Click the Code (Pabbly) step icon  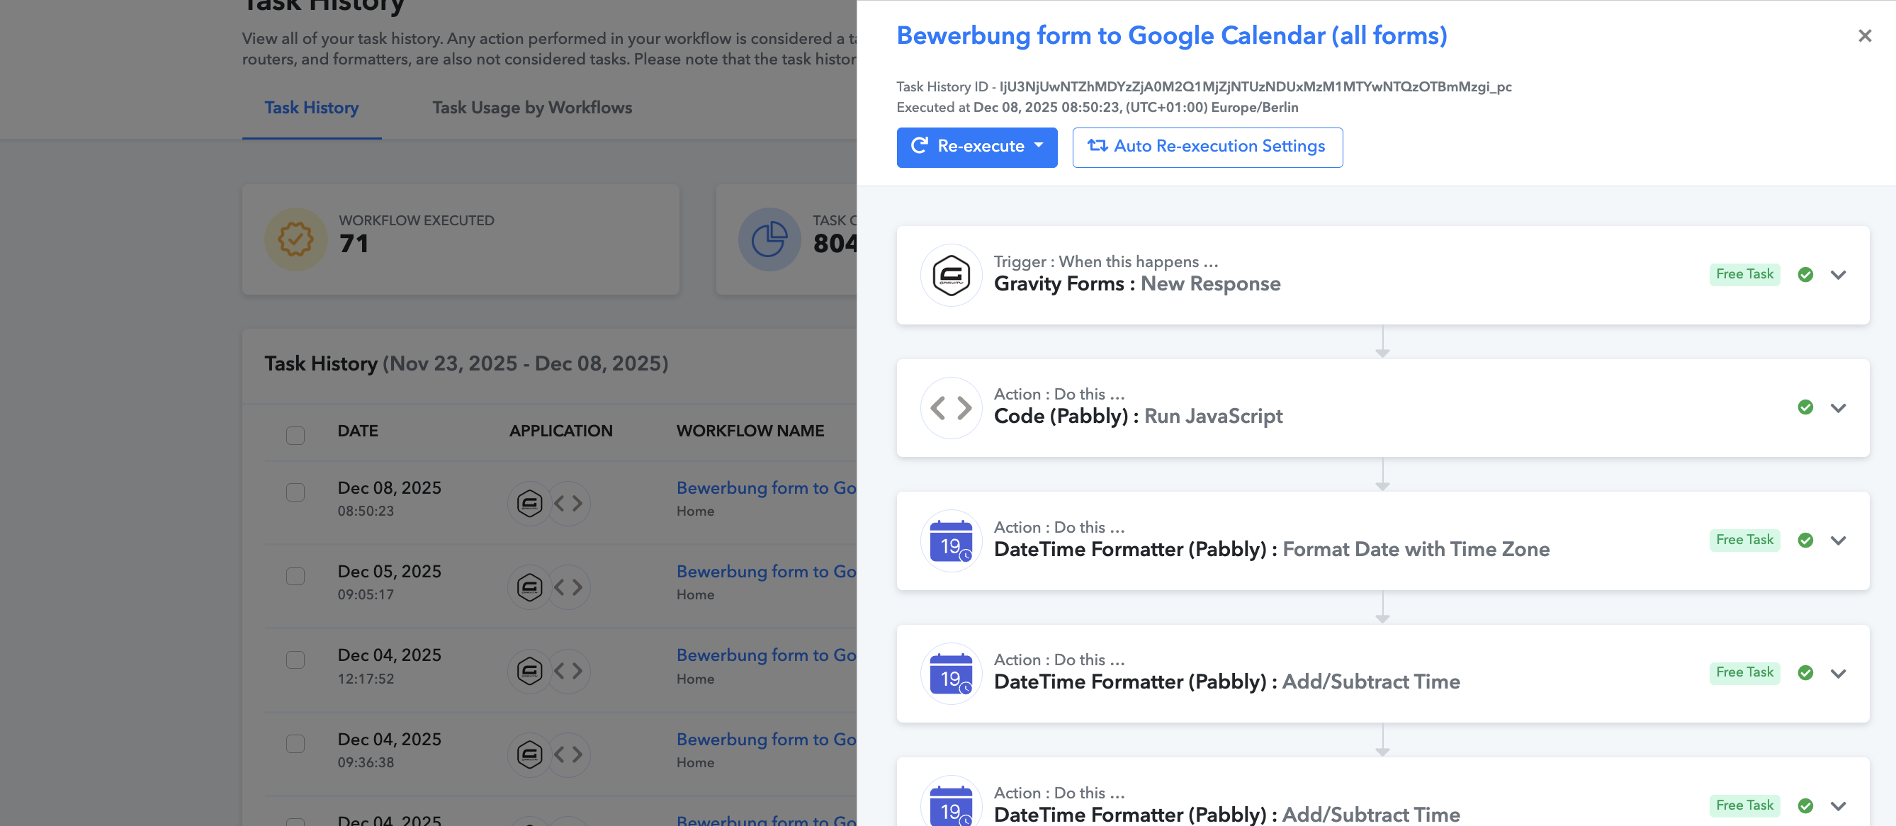(x=951, y=408)
